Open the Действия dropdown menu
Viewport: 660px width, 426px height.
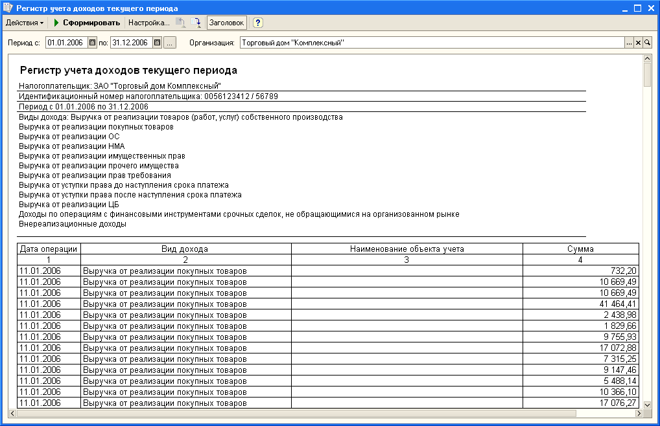25,23
